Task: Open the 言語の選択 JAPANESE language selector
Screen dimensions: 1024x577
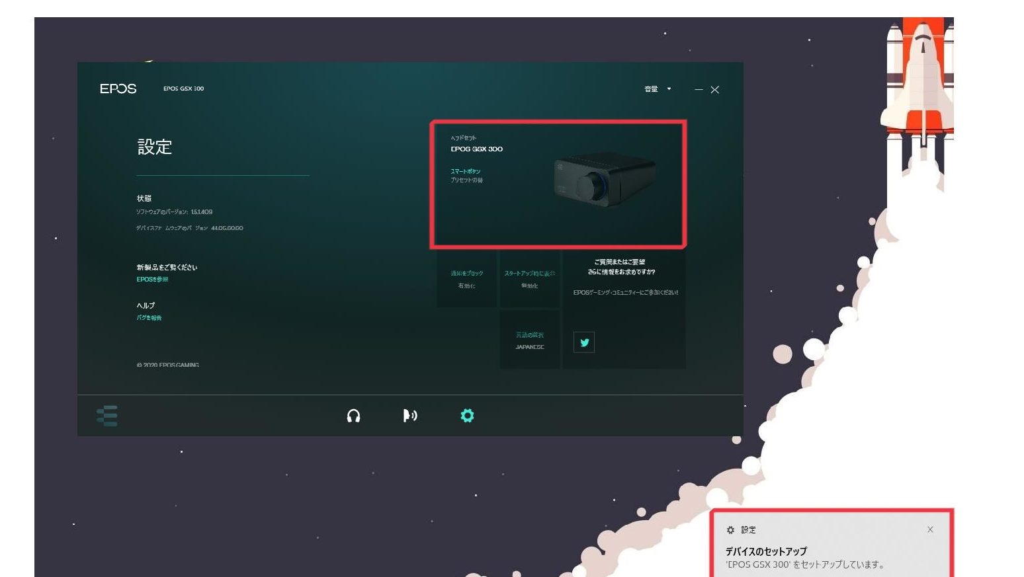Action: (530, 340)
